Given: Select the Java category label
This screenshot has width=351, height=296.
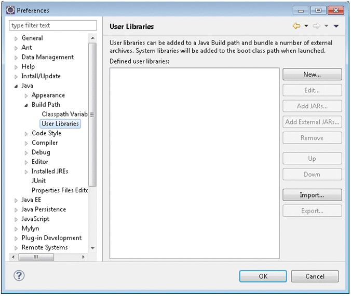Looking at the screenshot, I should click(x=27, y=86).
